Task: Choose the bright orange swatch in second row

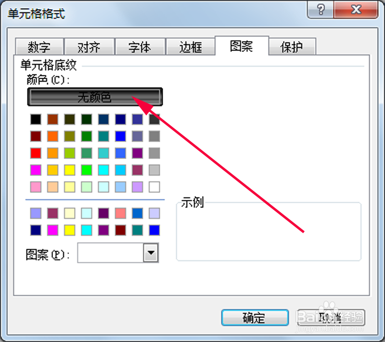Action: [53, 136]
